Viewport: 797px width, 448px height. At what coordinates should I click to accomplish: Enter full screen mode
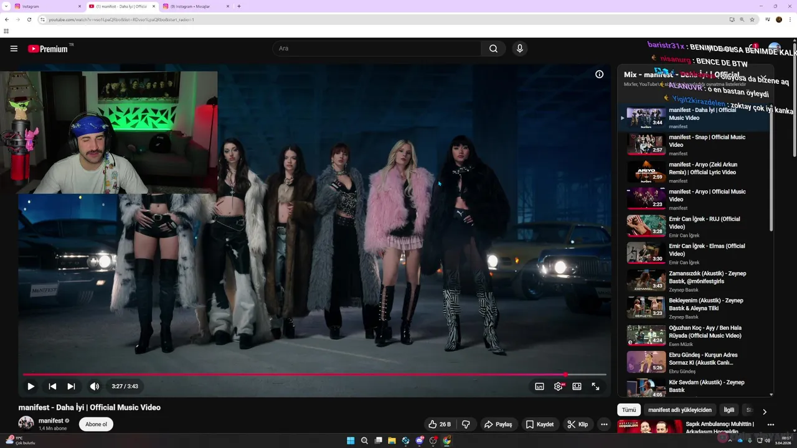pyautogui.click(x=596, y=386)
